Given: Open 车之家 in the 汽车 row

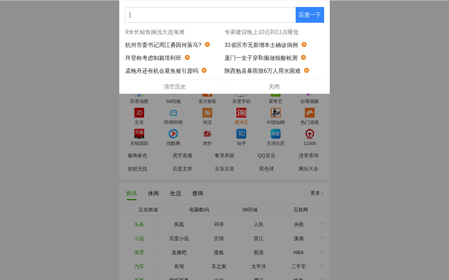Looking at the screenshot, I should coord(219,267).
